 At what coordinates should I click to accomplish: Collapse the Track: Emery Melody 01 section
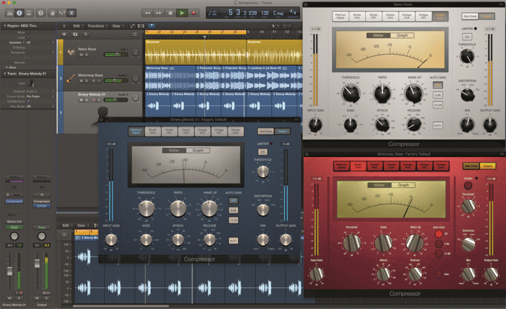[4, 73]
